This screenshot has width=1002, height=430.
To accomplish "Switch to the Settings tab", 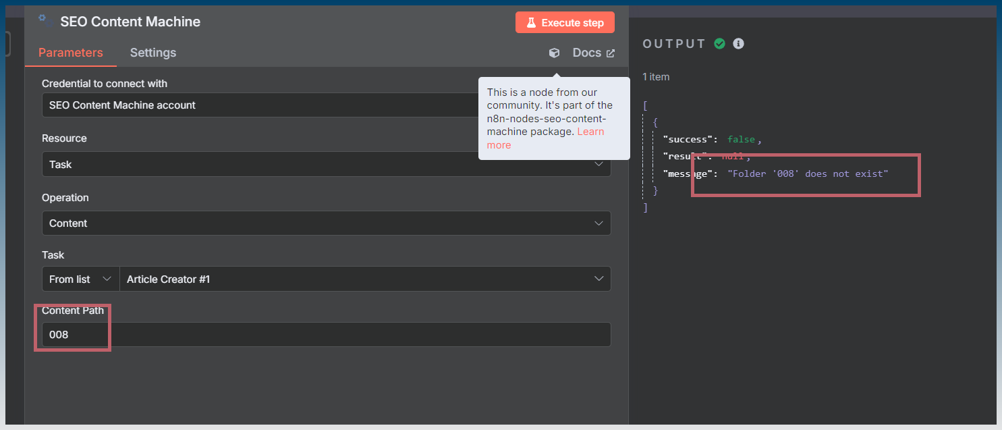I will coord(153,53).
